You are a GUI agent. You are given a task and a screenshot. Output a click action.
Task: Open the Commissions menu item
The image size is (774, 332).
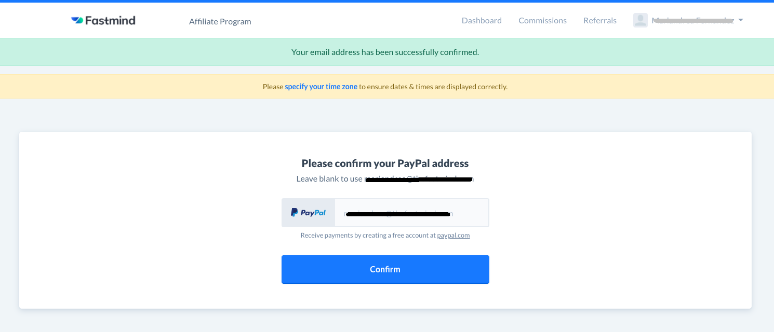[542, 21]
